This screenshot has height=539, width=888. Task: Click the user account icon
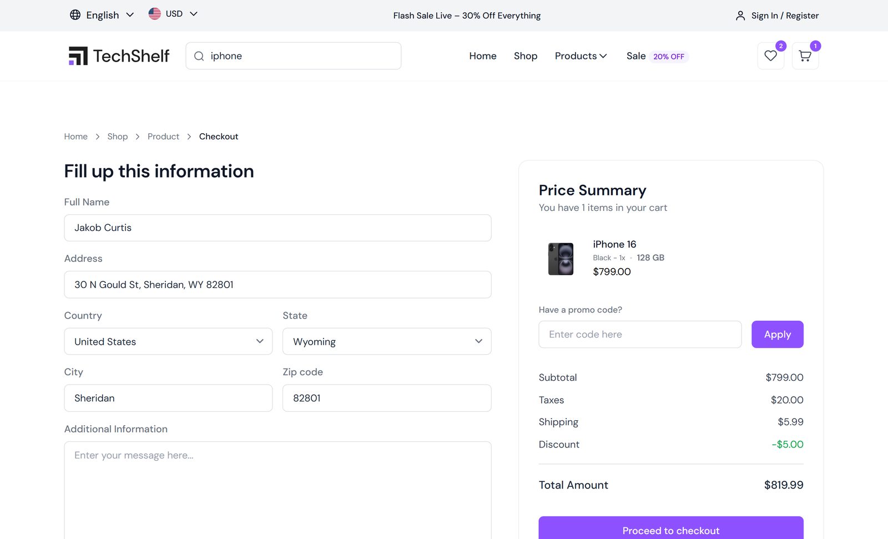pyautogui.click(x=740, y=16)
